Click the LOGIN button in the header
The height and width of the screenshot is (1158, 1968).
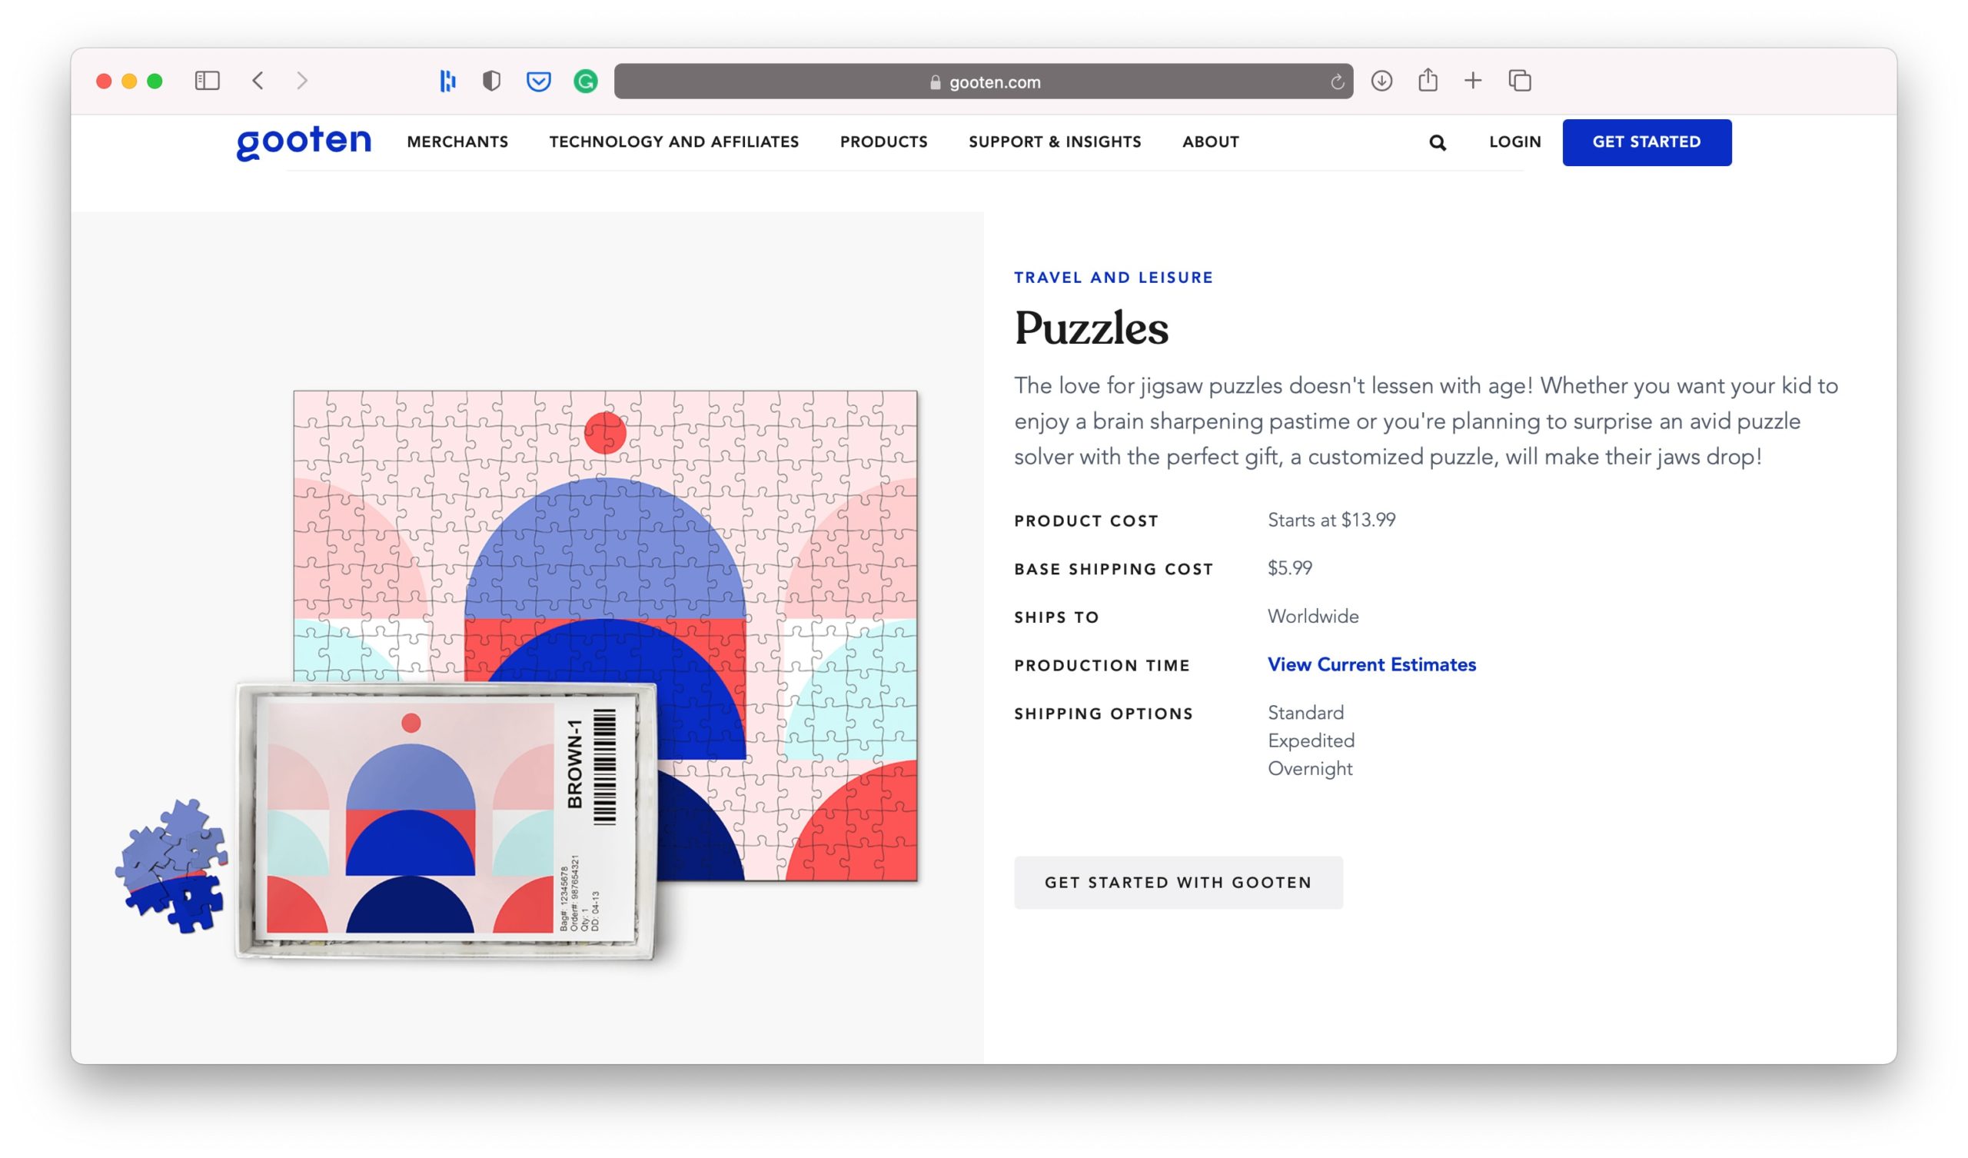1513,141
